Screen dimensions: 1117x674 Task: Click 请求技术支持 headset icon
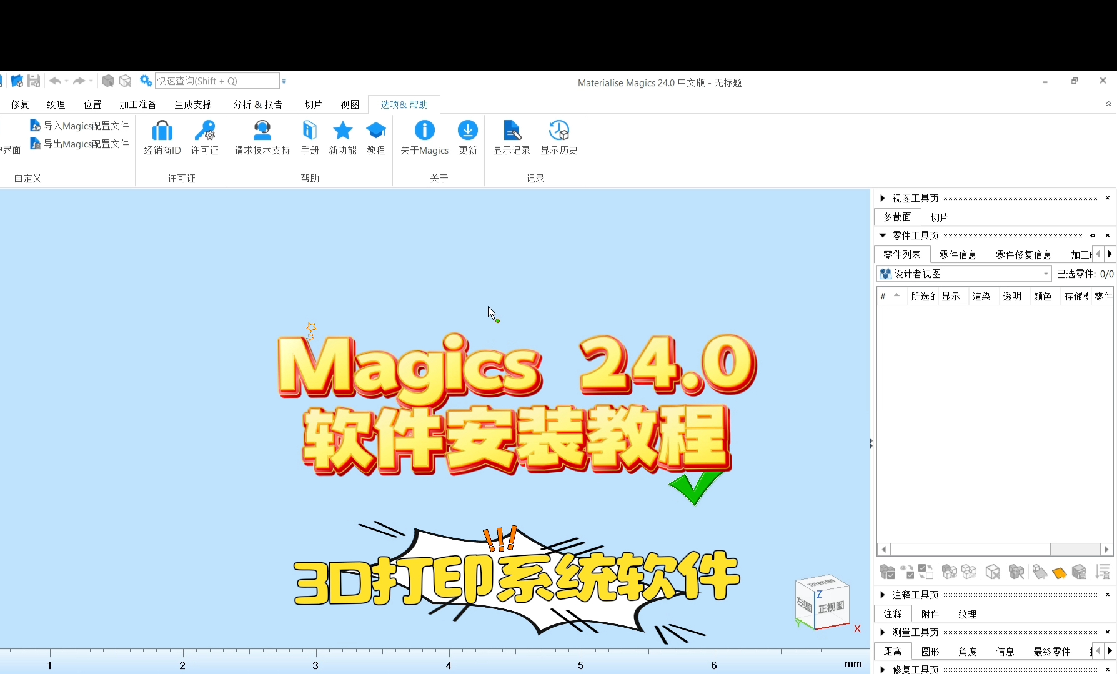click(x=262, y=131)
